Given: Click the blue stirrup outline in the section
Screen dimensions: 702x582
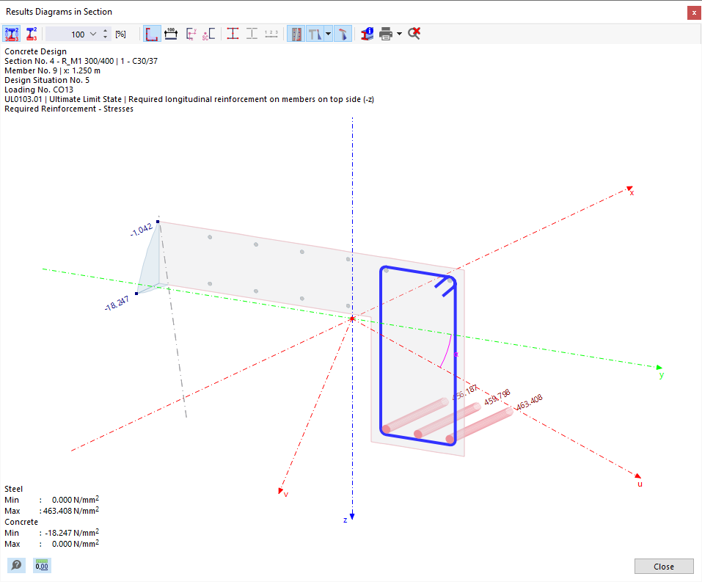Looking at the screenshot, I should (x=380, y=349).
